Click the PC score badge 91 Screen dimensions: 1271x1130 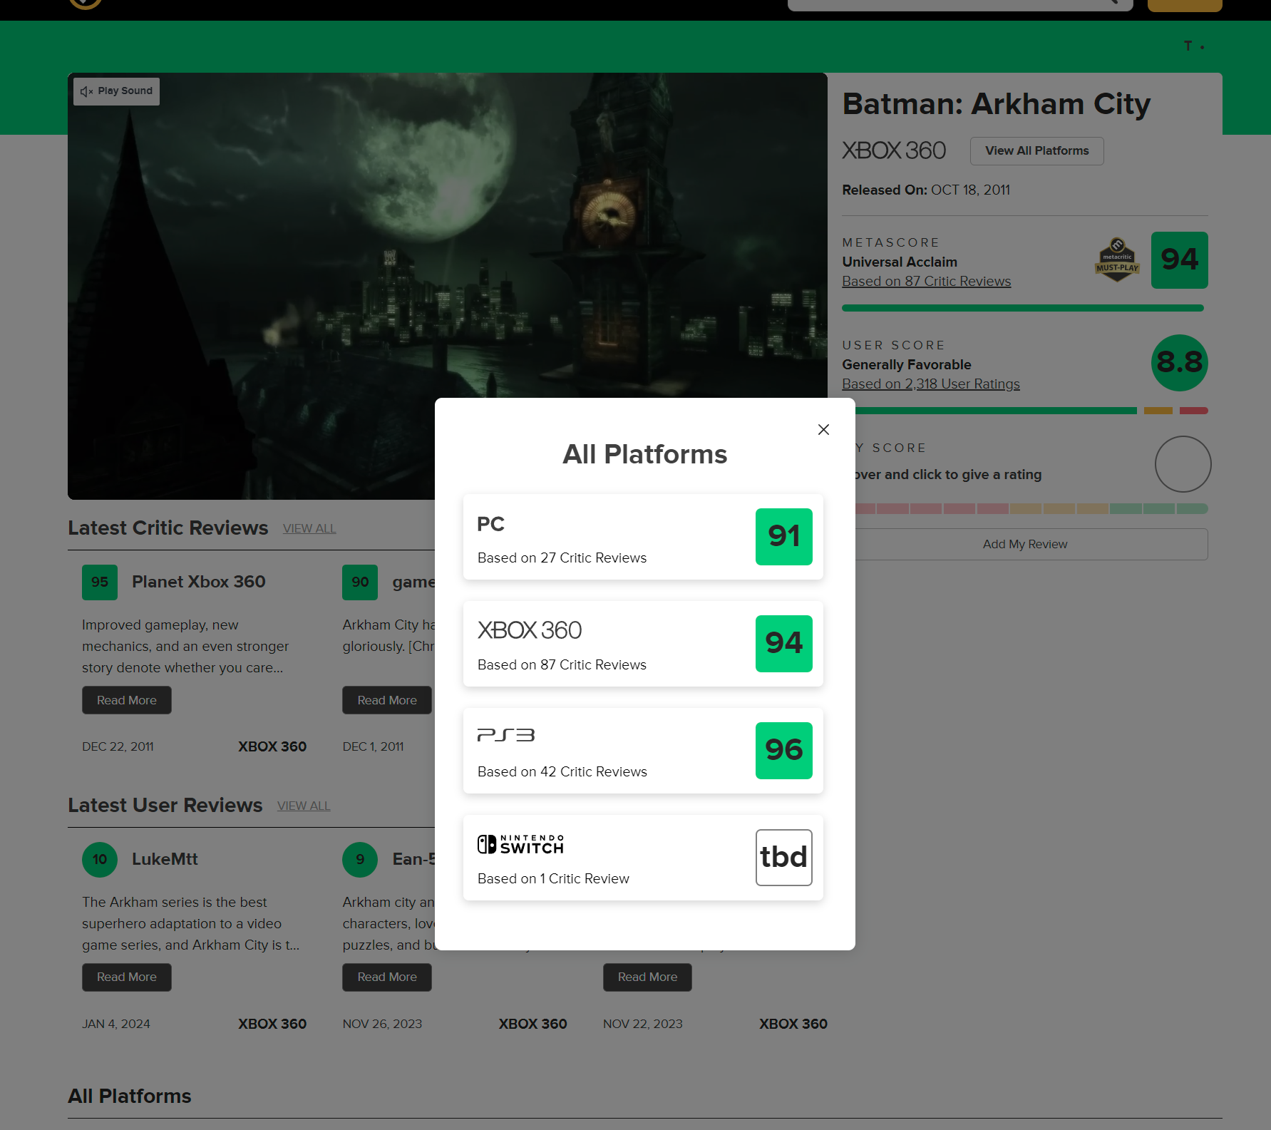[x=783, y=537]
